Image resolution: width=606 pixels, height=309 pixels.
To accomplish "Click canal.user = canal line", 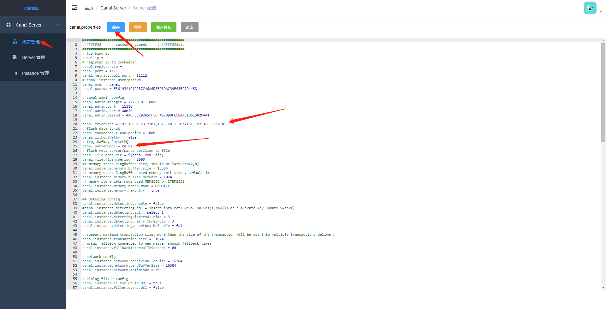I will point(101,84).
